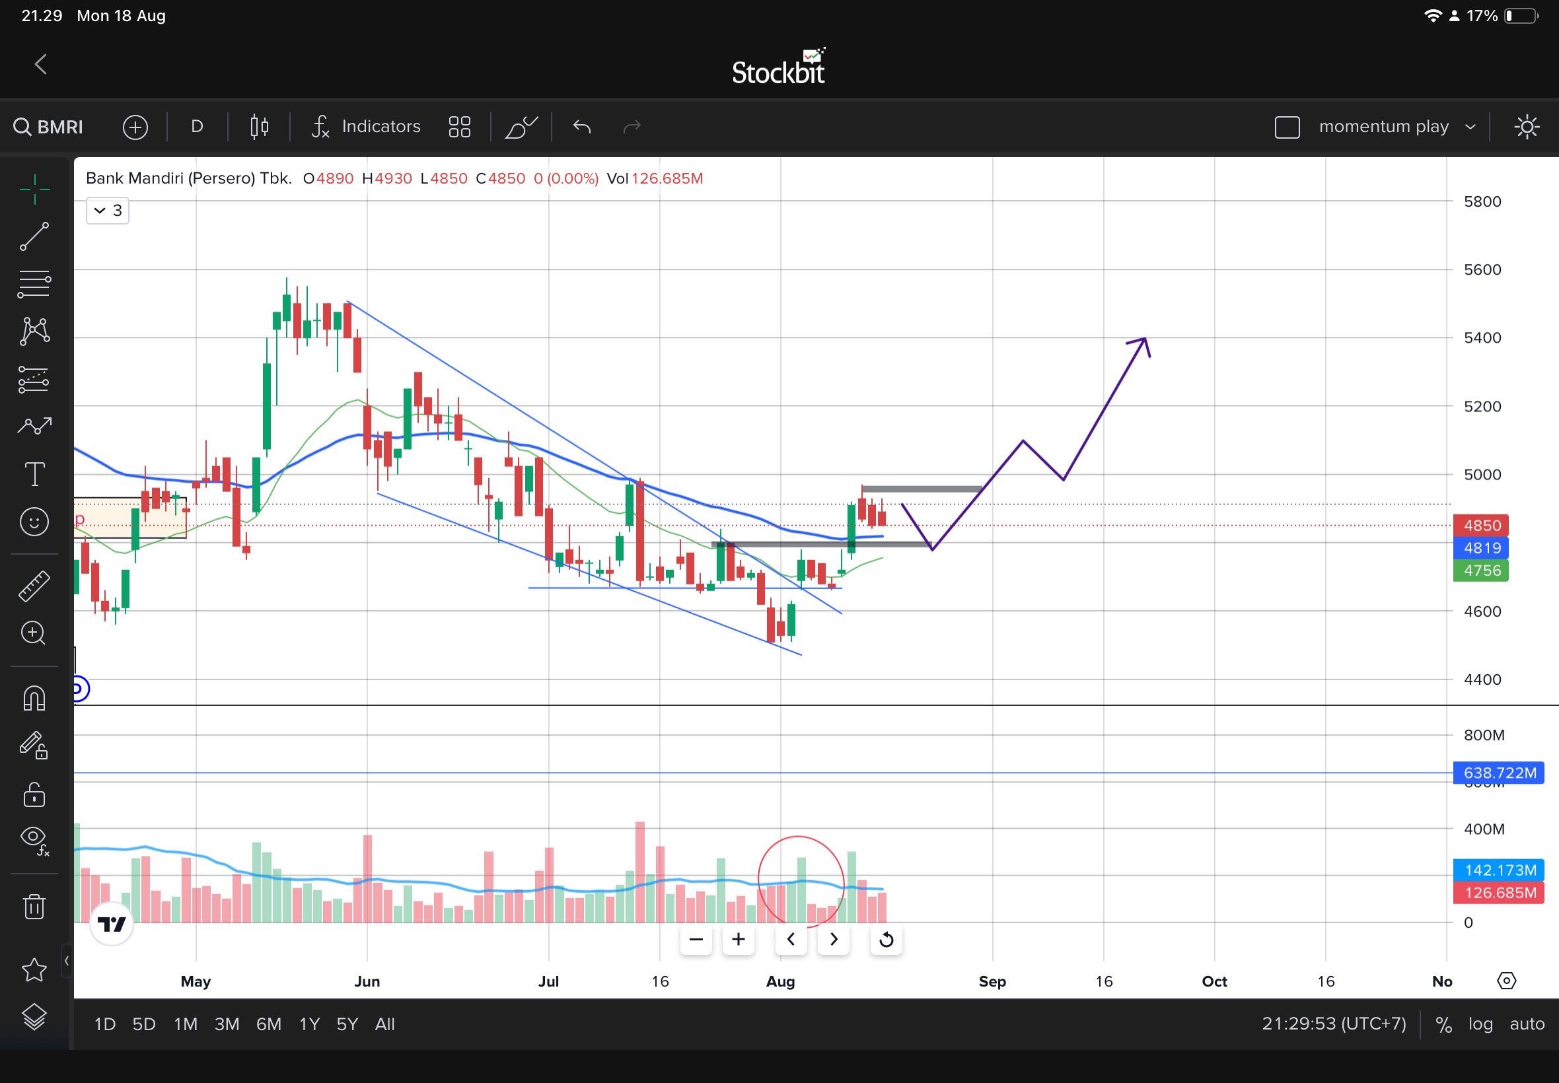The height and width of the screenshot is (1083, 1559).
Task: Click the Bank Mandiri (Persero) Tbk. title
Action: (189, 178)
